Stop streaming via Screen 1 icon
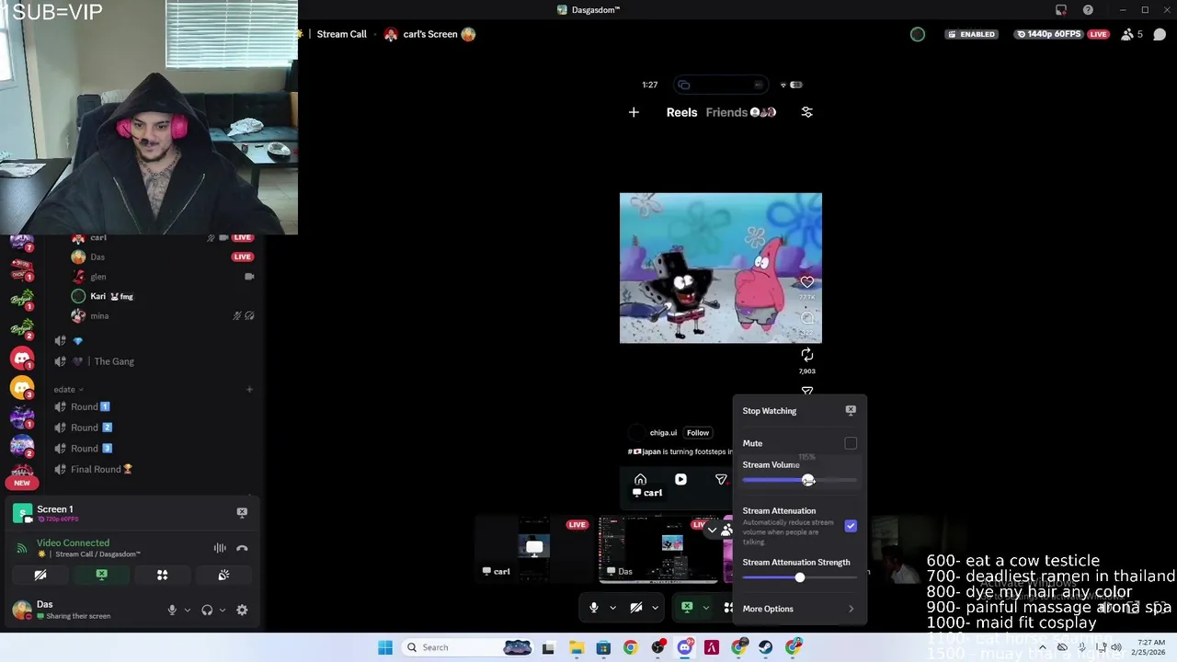The height and width of the screenshot is (662, 1177). tap(242, 512)
